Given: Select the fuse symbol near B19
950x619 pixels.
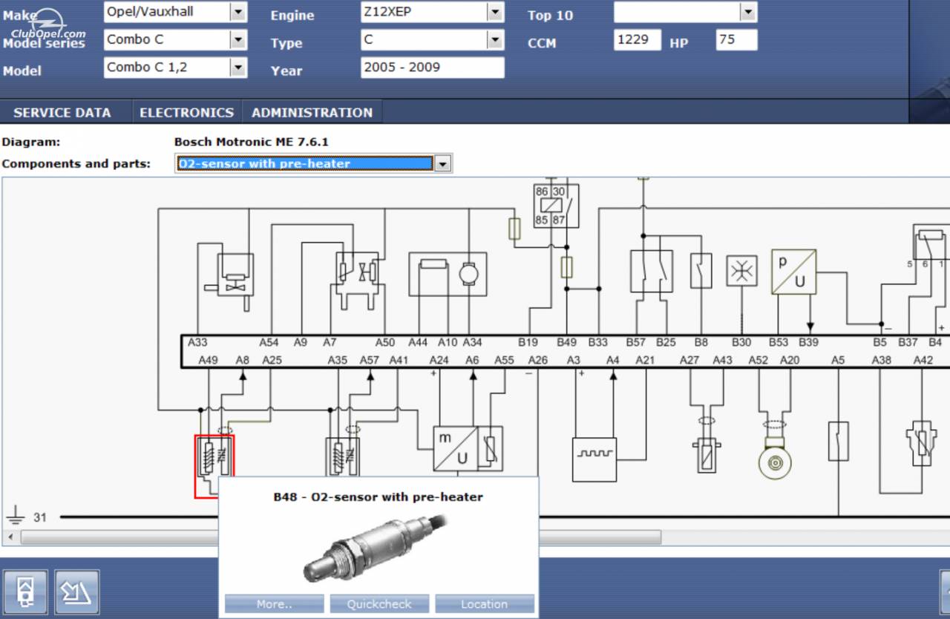Looking at the screenshot, I should click(x=514, y=229).
